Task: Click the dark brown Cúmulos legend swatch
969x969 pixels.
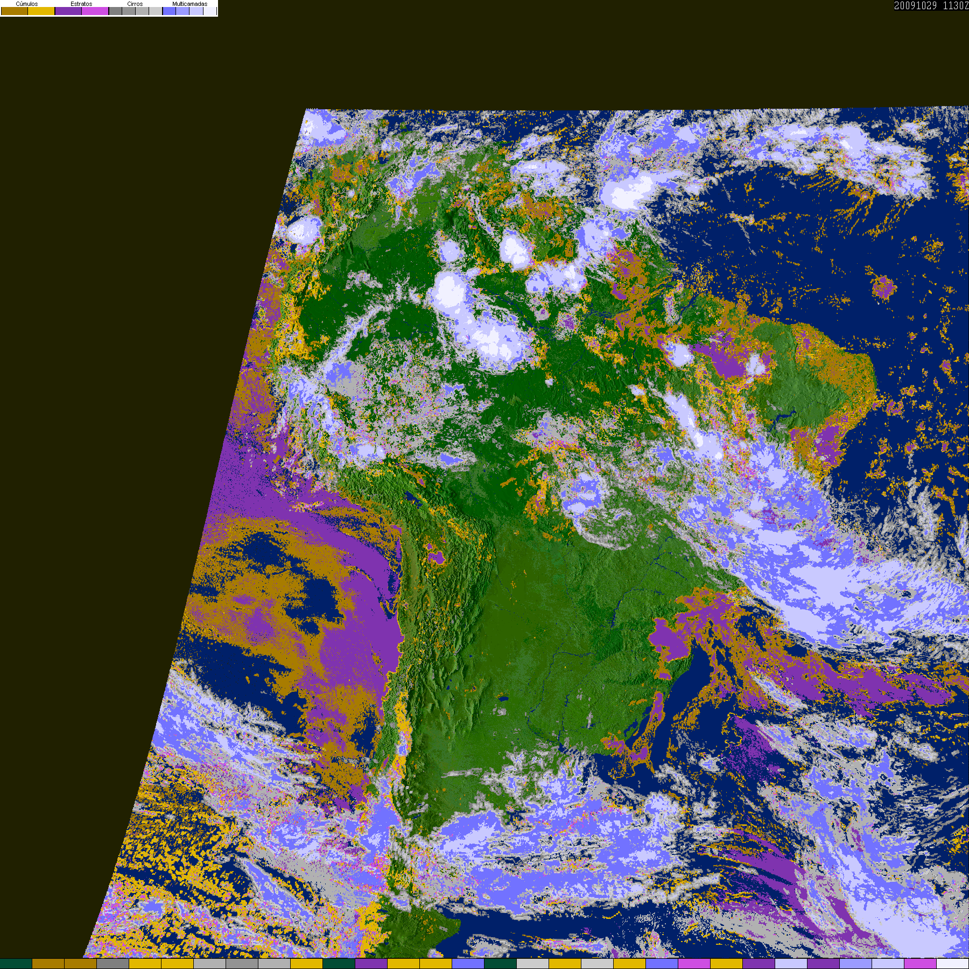Action: 15,11
